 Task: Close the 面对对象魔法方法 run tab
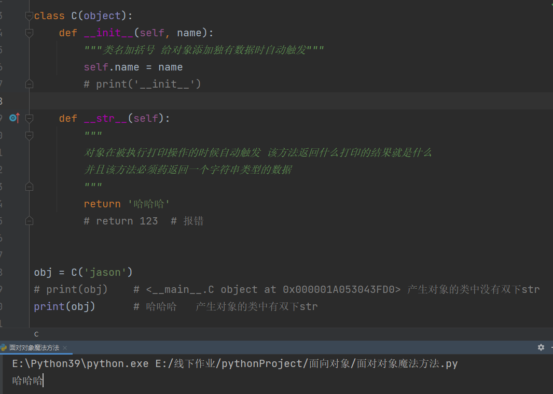65,348
